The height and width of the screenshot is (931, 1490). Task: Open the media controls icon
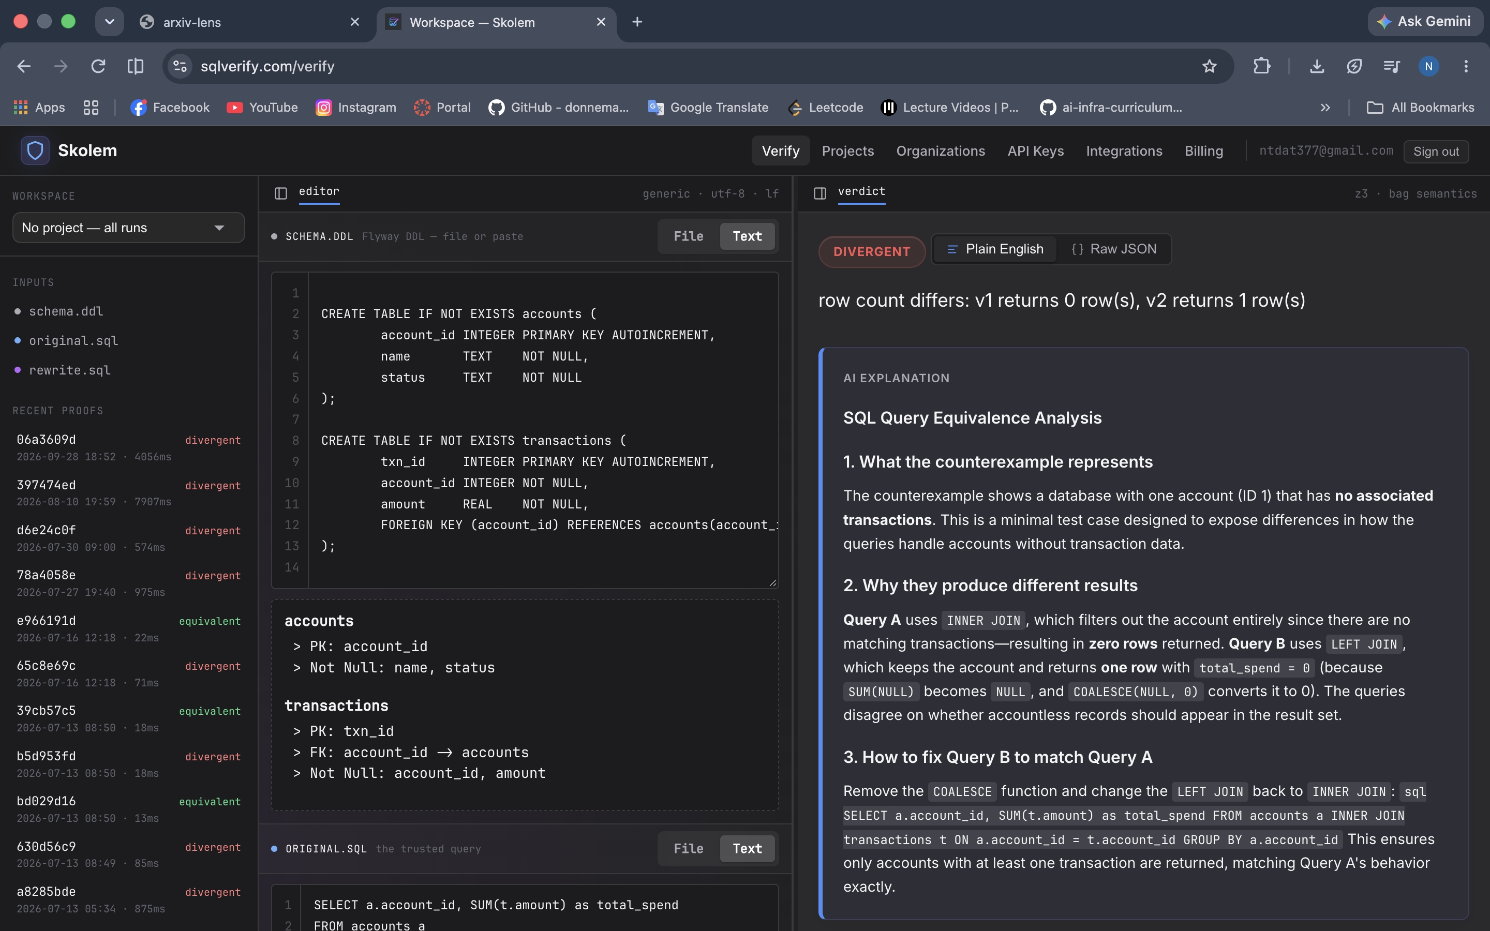click(1392, 66)
